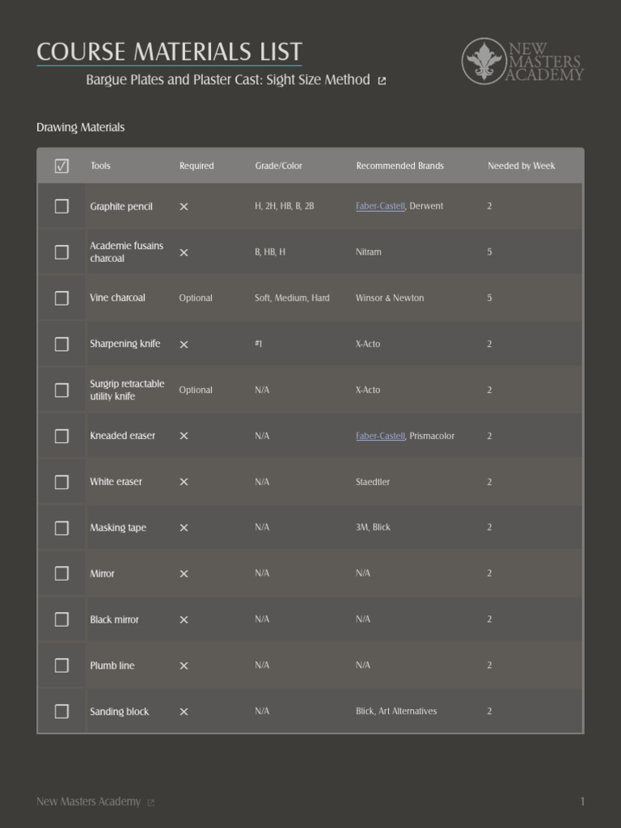This screenshot has height=828, width=621.
Task: Click the Recommended Brands column header
Action: [x=399, y=166]
